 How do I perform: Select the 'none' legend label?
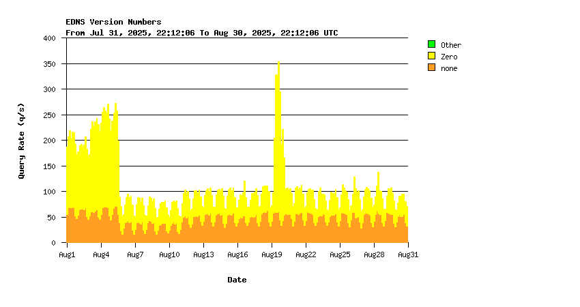coord(449,68)
